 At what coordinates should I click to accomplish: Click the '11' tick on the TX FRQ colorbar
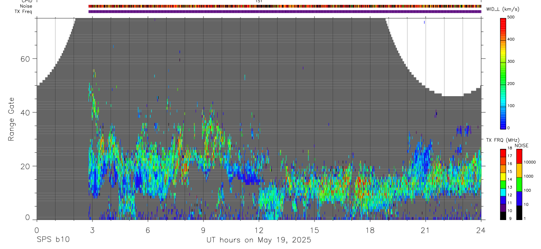tap(510, 203)
